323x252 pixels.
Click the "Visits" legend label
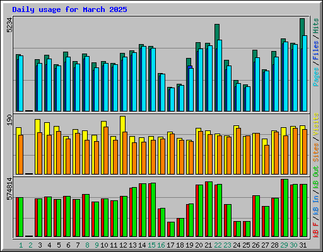pos(316,125)
